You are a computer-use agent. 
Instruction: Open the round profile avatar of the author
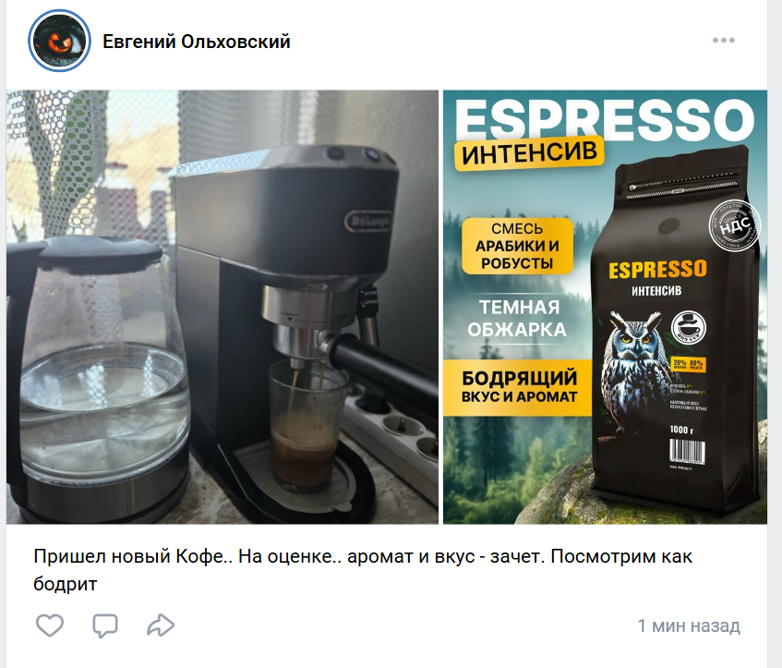[x=59, y=41]
